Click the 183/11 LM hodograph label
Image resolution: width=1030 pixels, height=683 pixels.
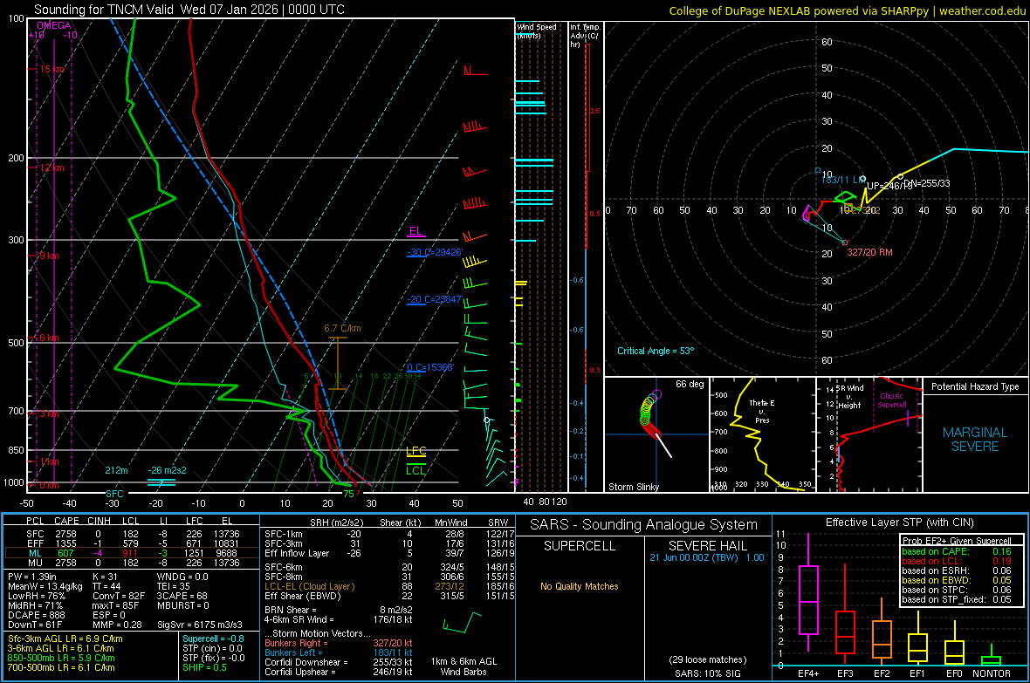point(843,180)
